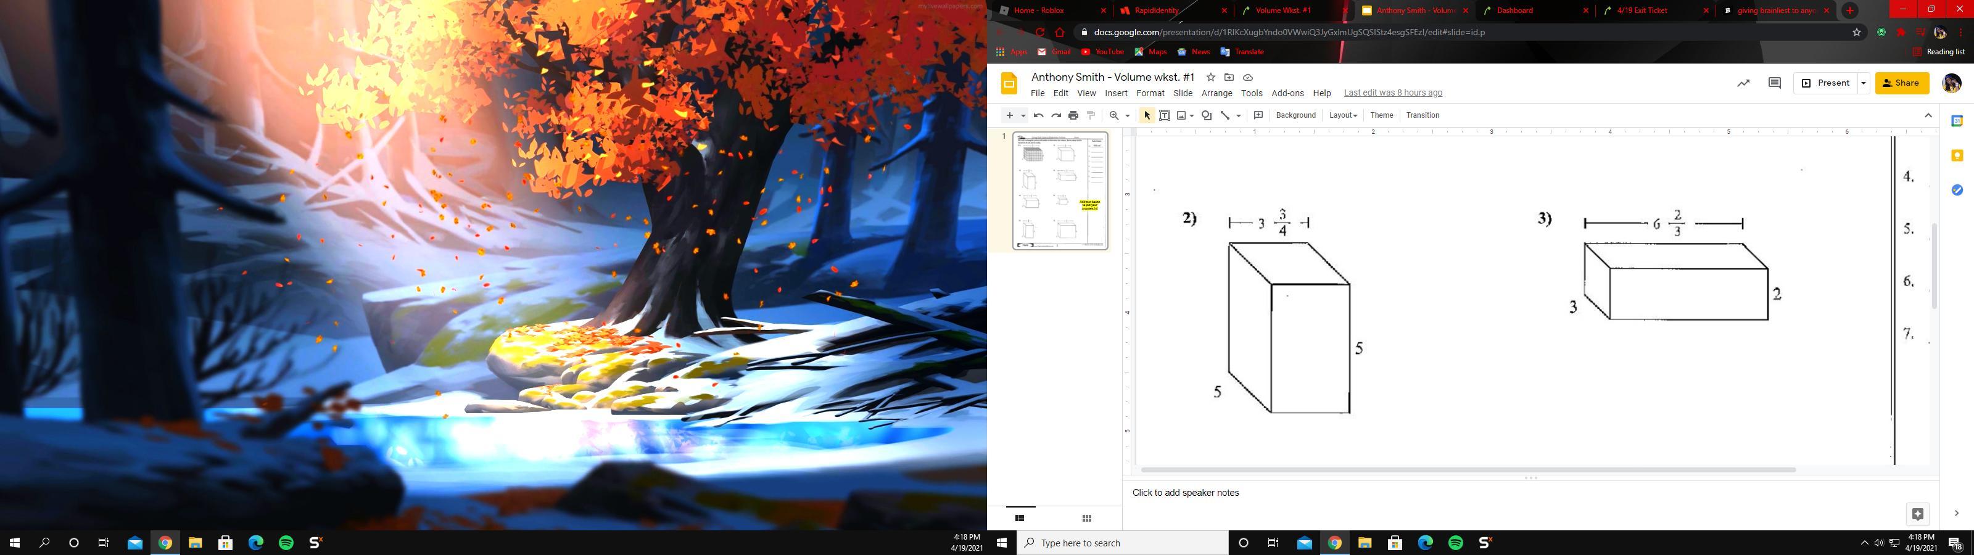Open the View menu
This screenshot has width=1974, height=555.
pos(1086,92)
